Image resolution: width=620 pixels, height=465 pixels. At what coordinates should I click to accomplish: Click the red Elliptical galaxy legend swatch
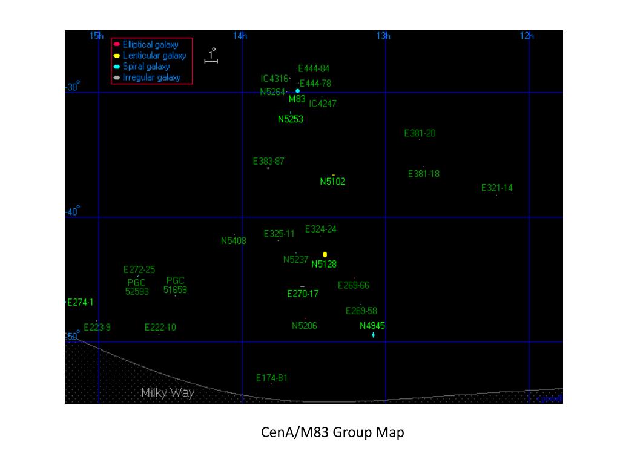[117, 44]
